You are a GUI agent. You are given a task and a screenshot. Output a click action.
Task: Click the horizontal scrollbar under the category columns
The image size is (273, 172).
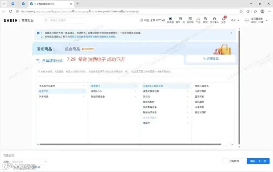click(x=130, y=144)
